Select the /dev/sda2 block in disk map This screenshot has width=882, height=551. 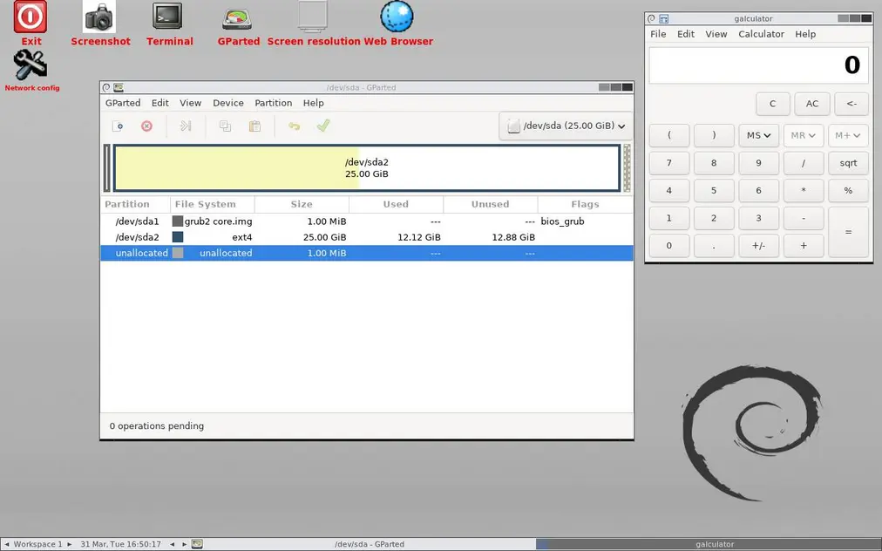pos(367,167)
